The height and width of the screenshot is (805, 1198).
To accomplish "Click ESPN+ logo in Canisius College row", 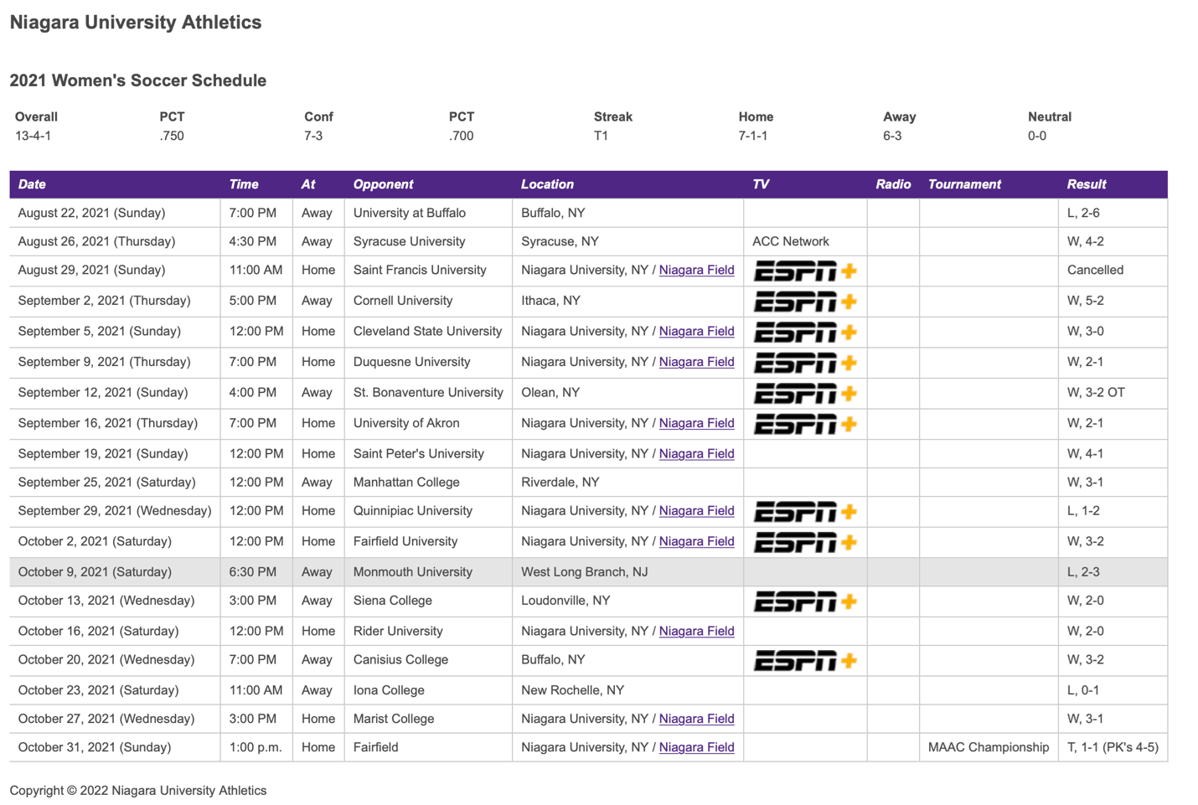I will (x=805, y=661).
